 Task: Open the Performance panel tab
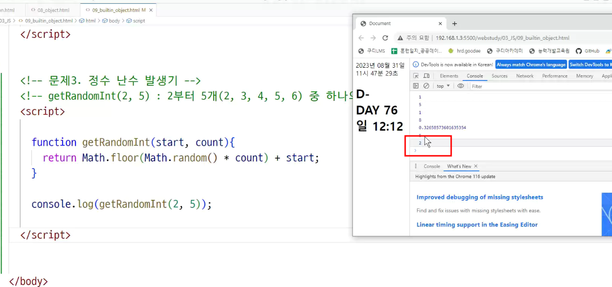tap(555, 76)
